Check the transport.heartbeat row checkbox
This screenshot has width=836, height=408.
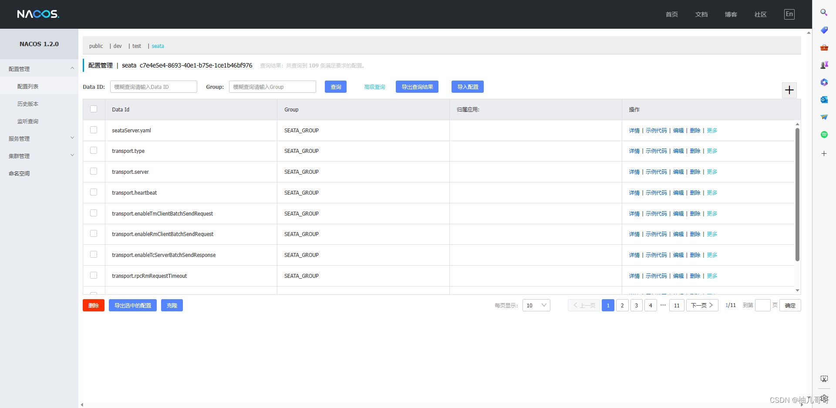(94, 192)
